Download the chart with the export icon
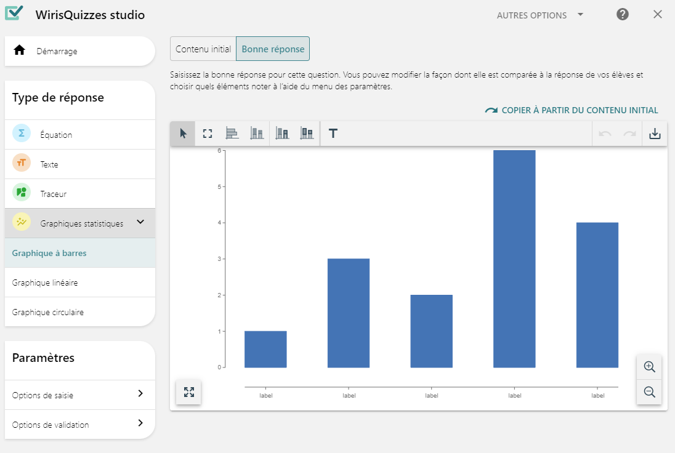 pyautogui.click(x=655, y=134)
